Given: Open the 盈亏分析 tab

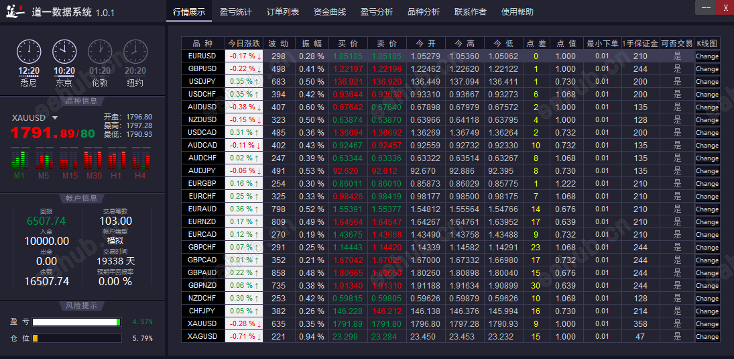Looking at the screenshot, I should 377,11.
